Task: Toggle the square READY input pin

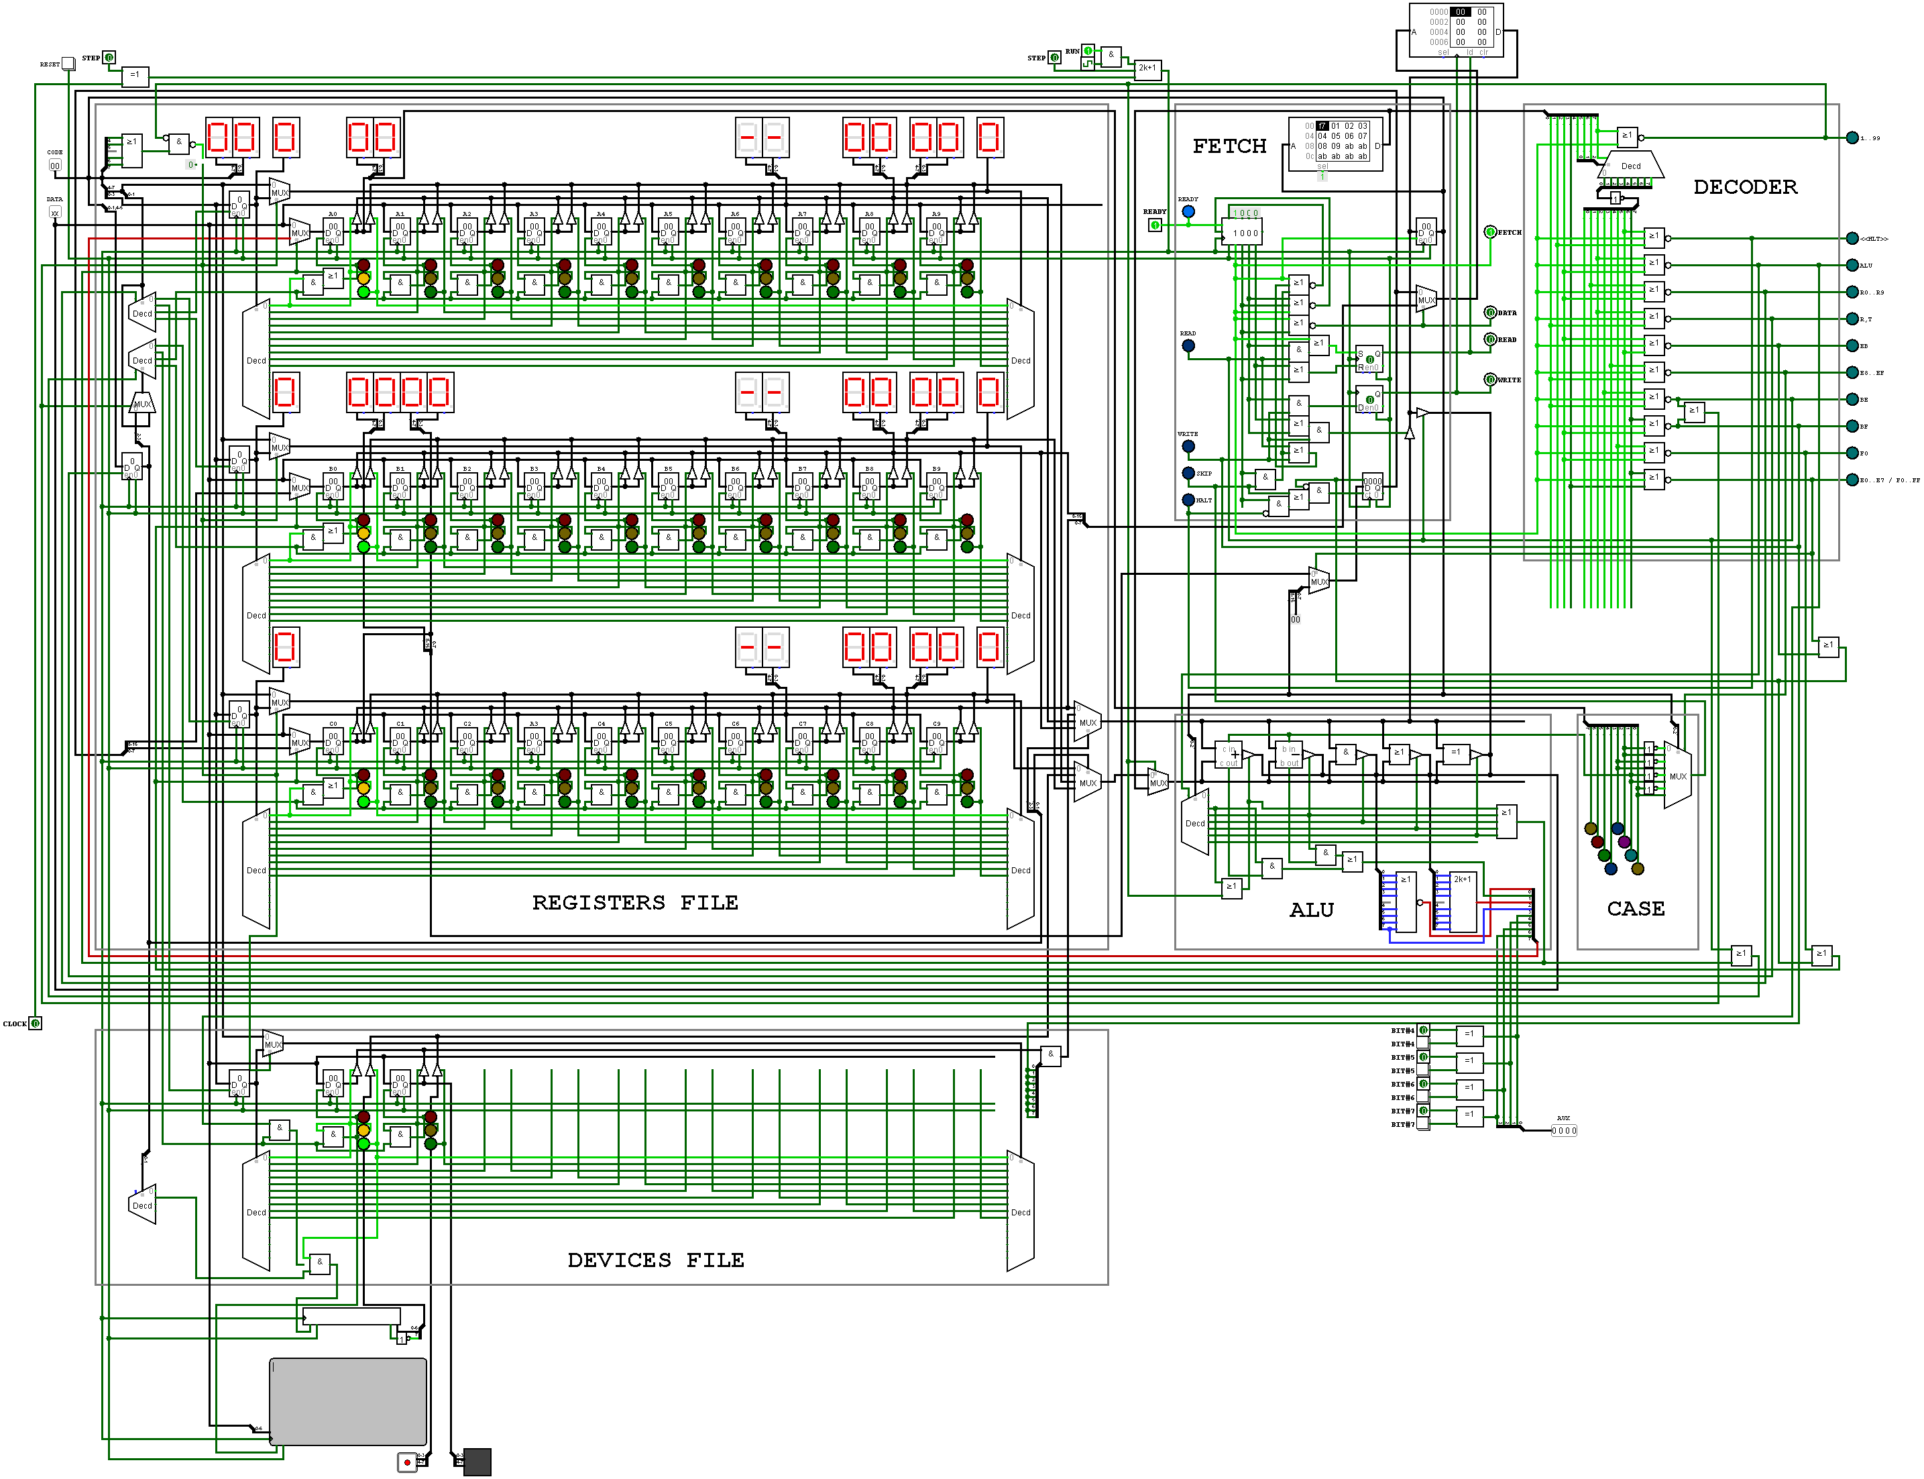Action: (x=1155, y=225)
